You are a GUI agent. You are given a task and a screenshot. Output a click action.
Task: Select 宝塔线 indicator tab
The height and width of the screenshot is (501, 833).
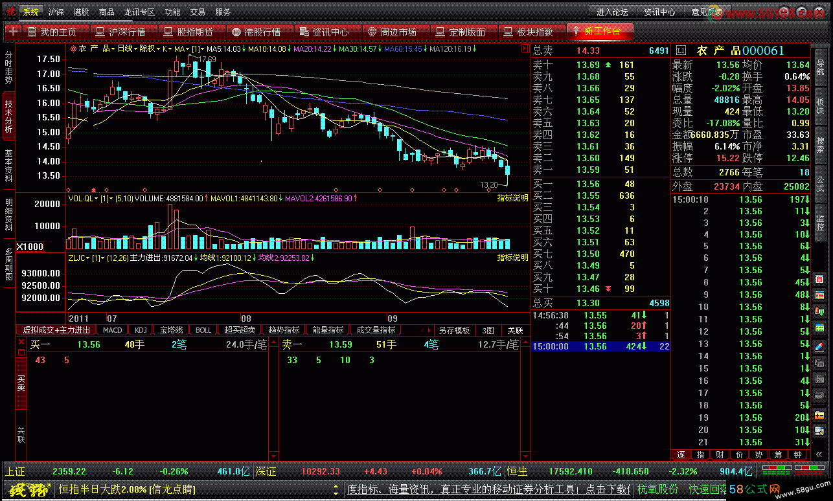click(171, 330)
